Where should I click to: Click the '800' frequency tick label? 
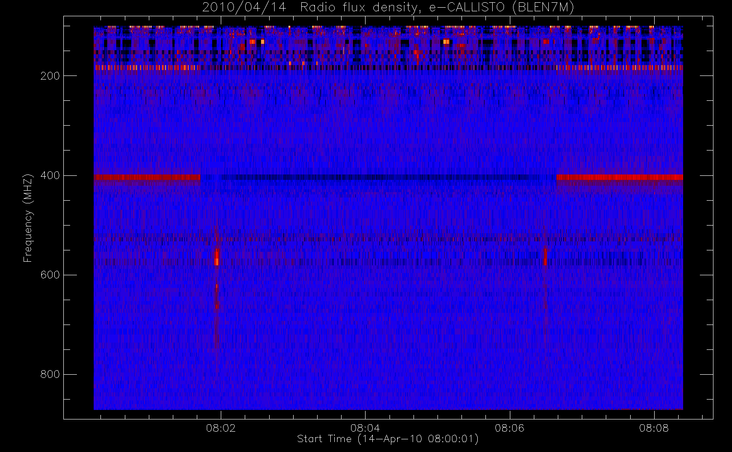(50, 374)
